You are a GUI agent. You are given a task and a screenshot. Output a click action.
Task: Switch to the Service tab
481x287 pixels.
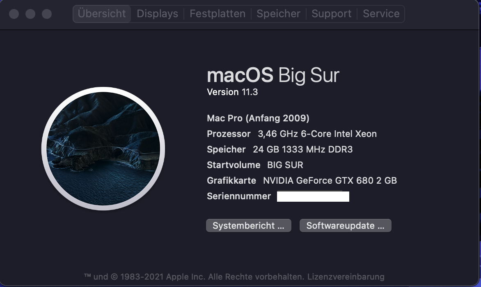click(x=381, y=14)
